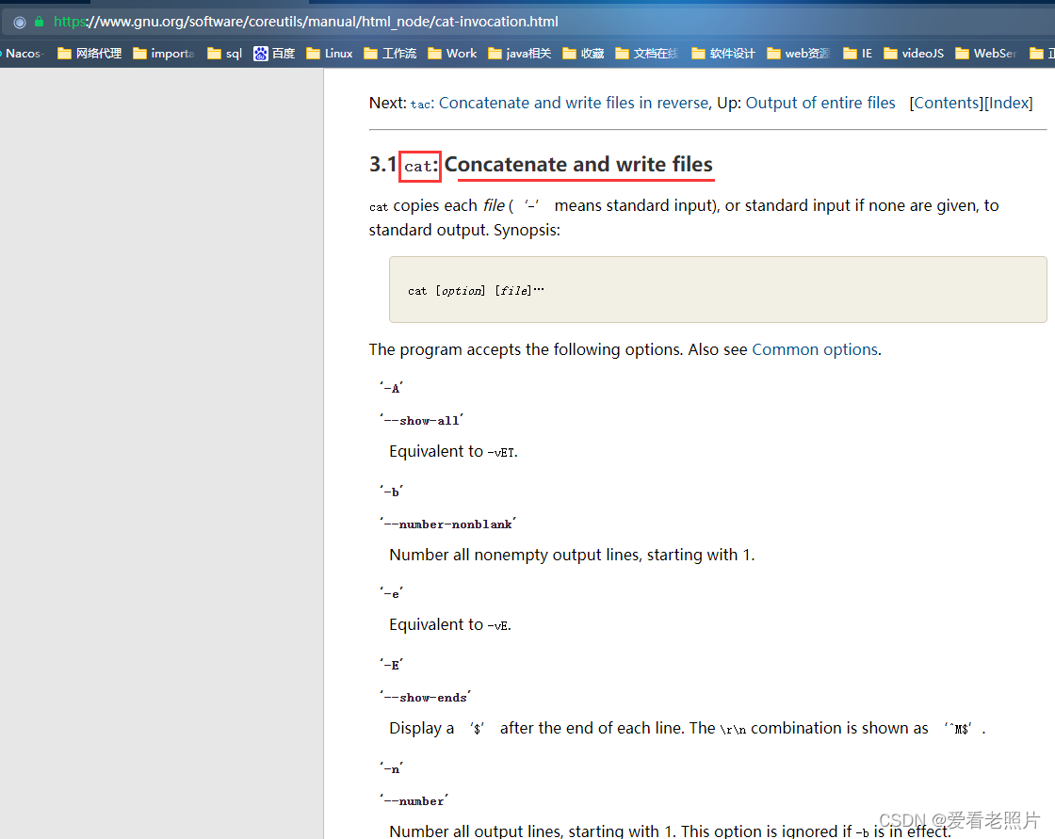The image size is (1055, 839).
Task: Open the videoJS bookmark folder
Action: [914, 53]
